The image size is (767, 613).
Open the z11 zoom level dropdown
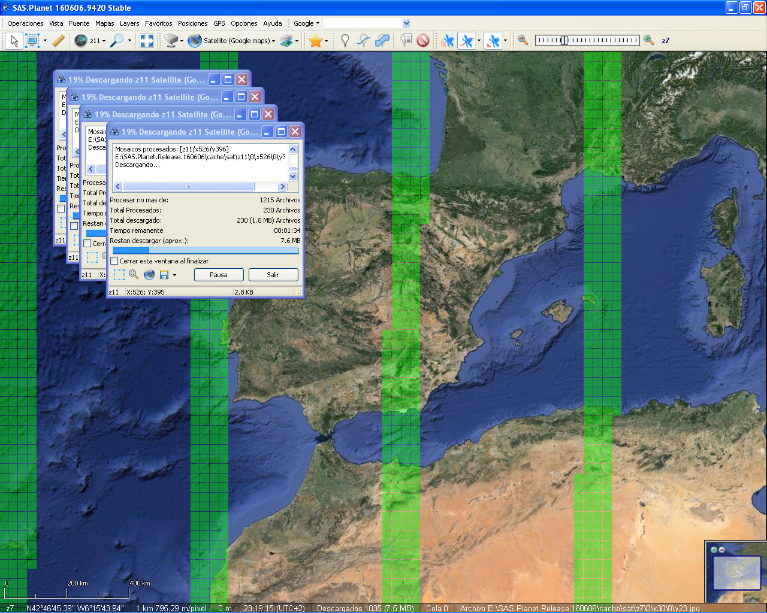point(96,40)
